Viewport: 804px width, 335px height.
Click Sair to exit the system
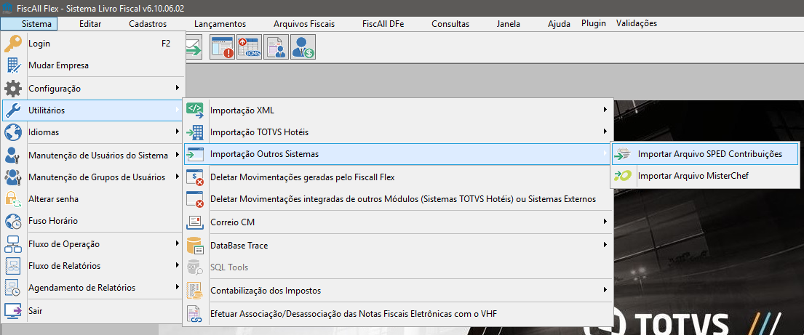[93, 310]
